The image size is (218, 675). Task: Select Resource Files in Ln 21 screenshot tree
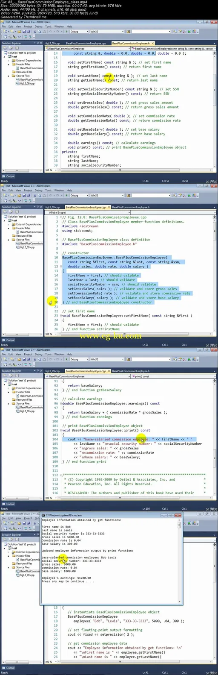coord(24,236)
